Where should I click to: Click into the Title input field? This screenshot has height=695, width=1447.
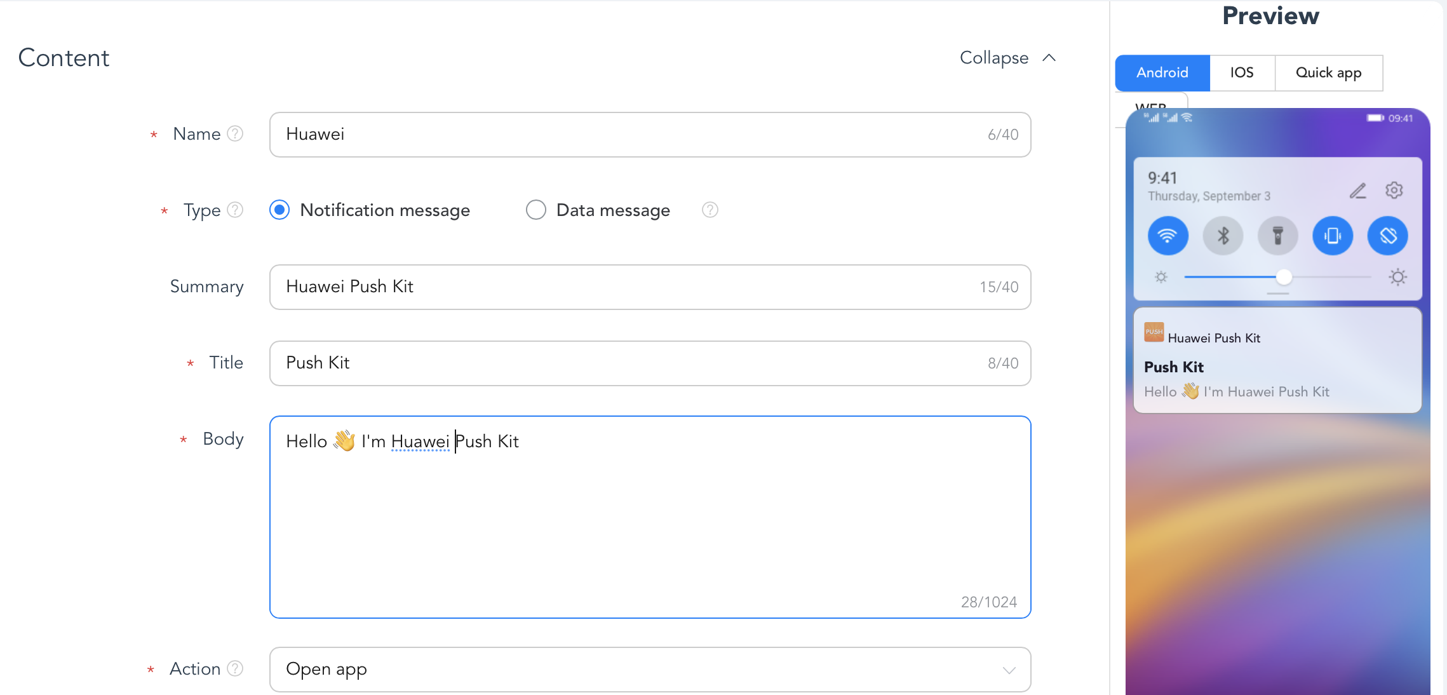(x=650, y=363)
